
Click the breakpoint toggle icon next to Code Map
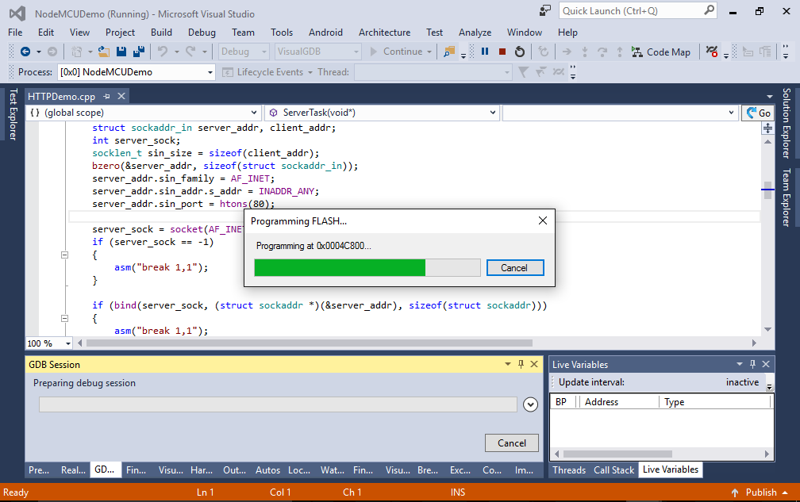pos(712,52)
